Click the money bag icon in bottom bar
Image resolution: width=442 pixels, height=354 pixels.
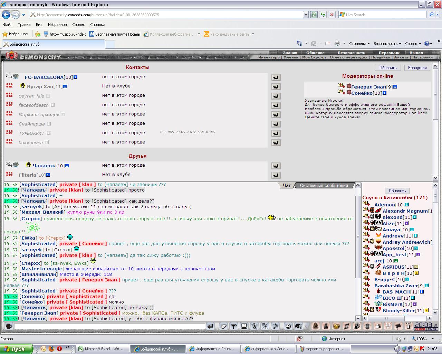(326, 326)
